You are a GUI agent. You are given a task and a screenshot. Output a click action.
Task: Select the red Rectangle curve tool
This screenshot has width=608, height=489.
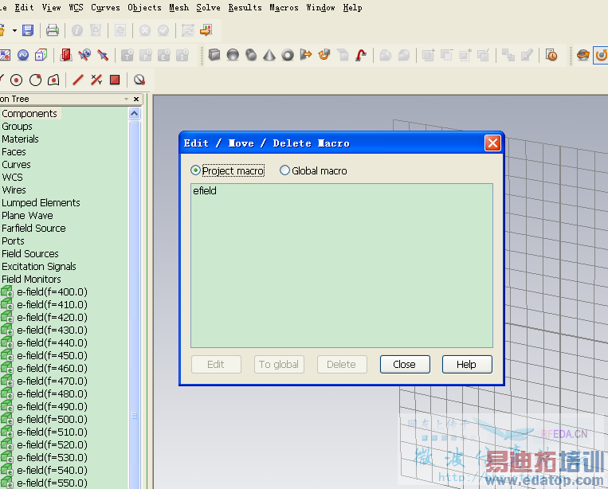click(115, 80)
